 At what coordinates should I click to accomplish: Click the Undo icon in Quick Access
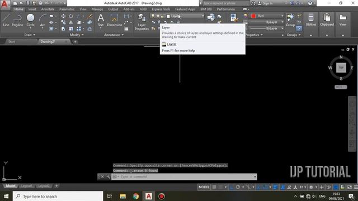coord(47,3)
